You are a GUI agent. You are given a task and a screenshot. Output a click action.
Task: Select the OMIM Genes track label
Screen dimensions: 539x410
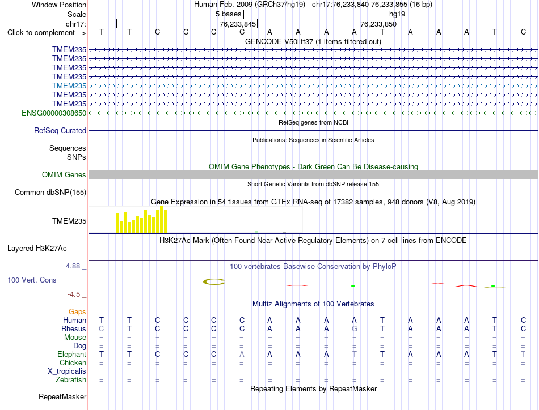(64, 174)
